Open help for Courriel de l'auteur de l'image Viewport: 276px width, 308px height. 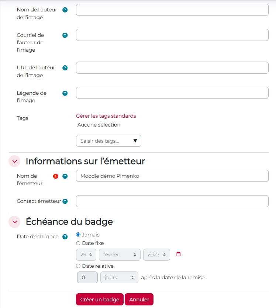[65, 35]
